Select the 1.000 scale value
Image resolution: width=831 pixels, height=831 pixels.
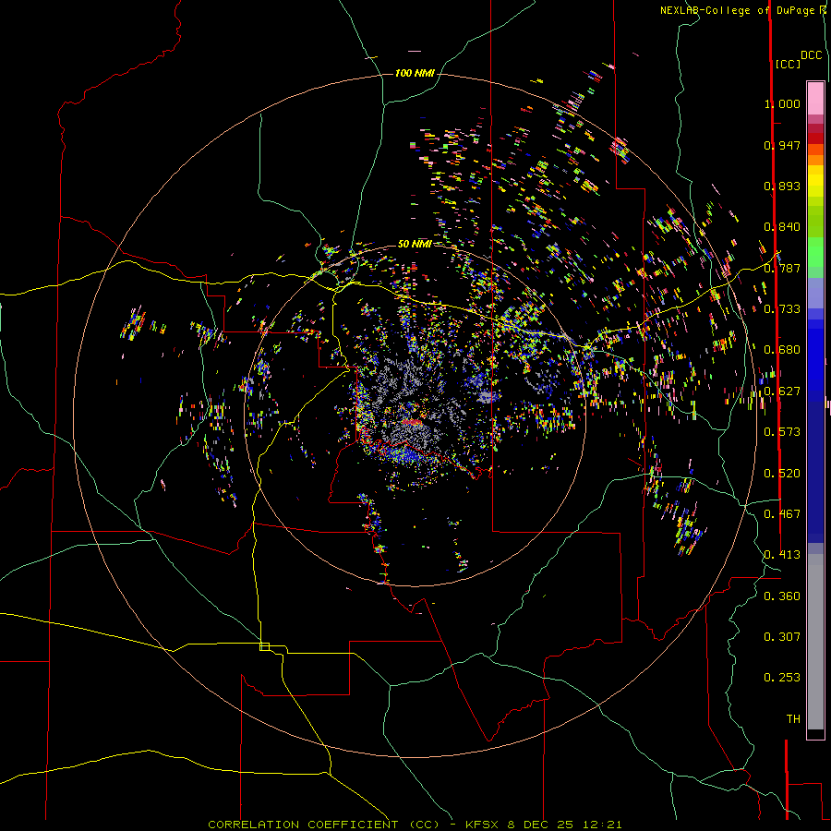coord(782,103)
